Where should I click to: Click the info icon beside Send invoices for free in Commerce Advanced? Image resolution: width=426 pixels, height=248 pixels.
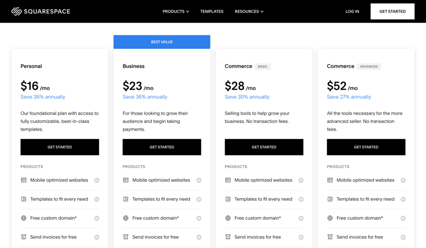[403, 237]
